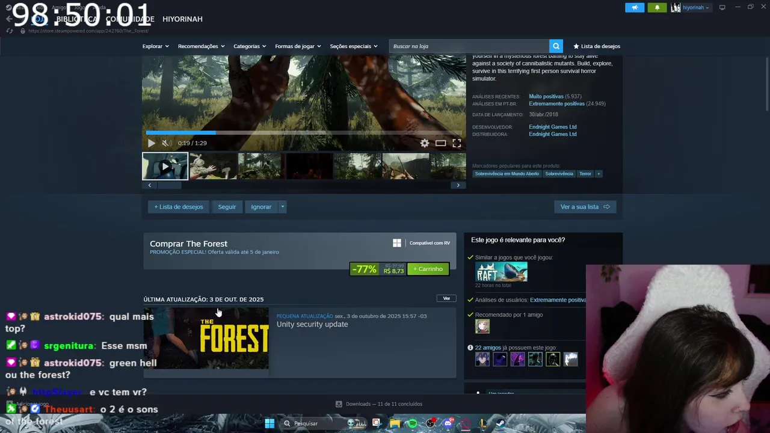Open Discord from taskbar
The height and width of the screenshot is (433, 770).
(x=448, y=423)
